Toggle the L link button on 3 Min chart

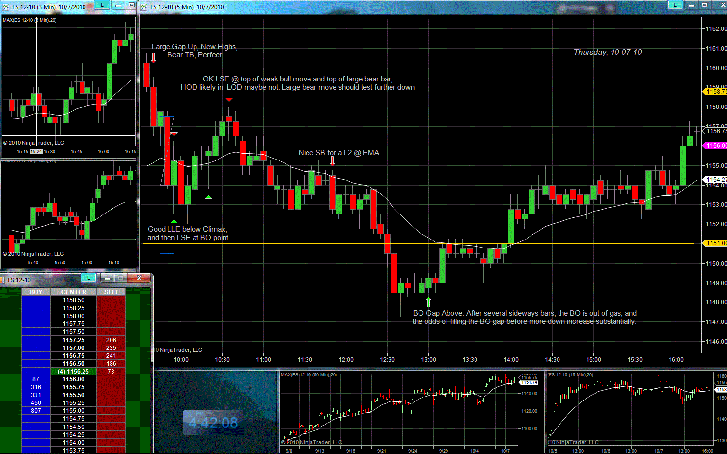pyautogui.click(x=102, y=5)
